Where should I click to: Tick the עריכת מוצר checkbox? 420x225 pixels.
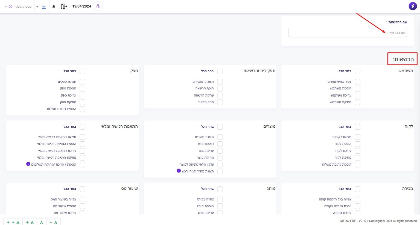pos(220,151)
